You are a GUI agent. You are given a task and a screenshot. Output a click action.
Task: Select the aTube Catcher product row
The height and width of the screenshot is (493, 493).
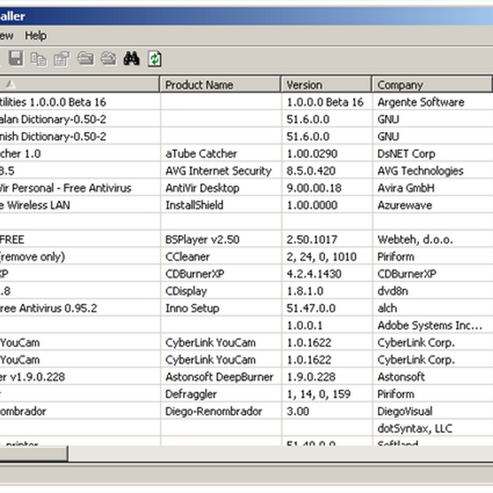pos(201,153)
